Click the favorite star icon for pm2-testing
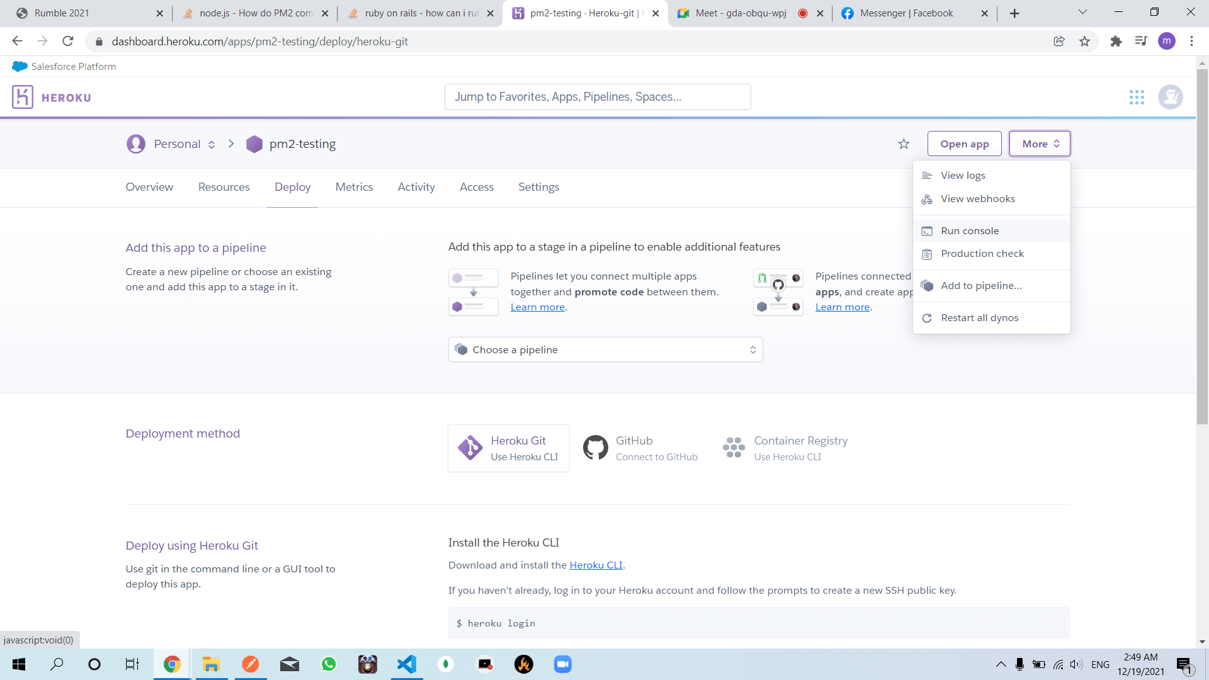The image size is (1209, 680). coord(904,144)
